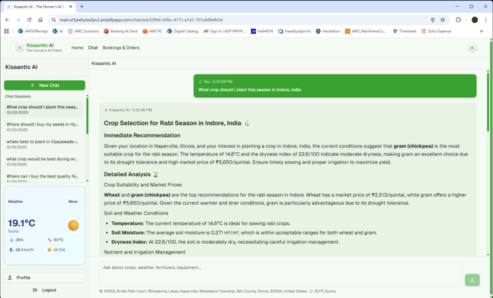Open the site information icon in address bar
The height and width of the screenshot is (298, 493).
click(54, 20)
